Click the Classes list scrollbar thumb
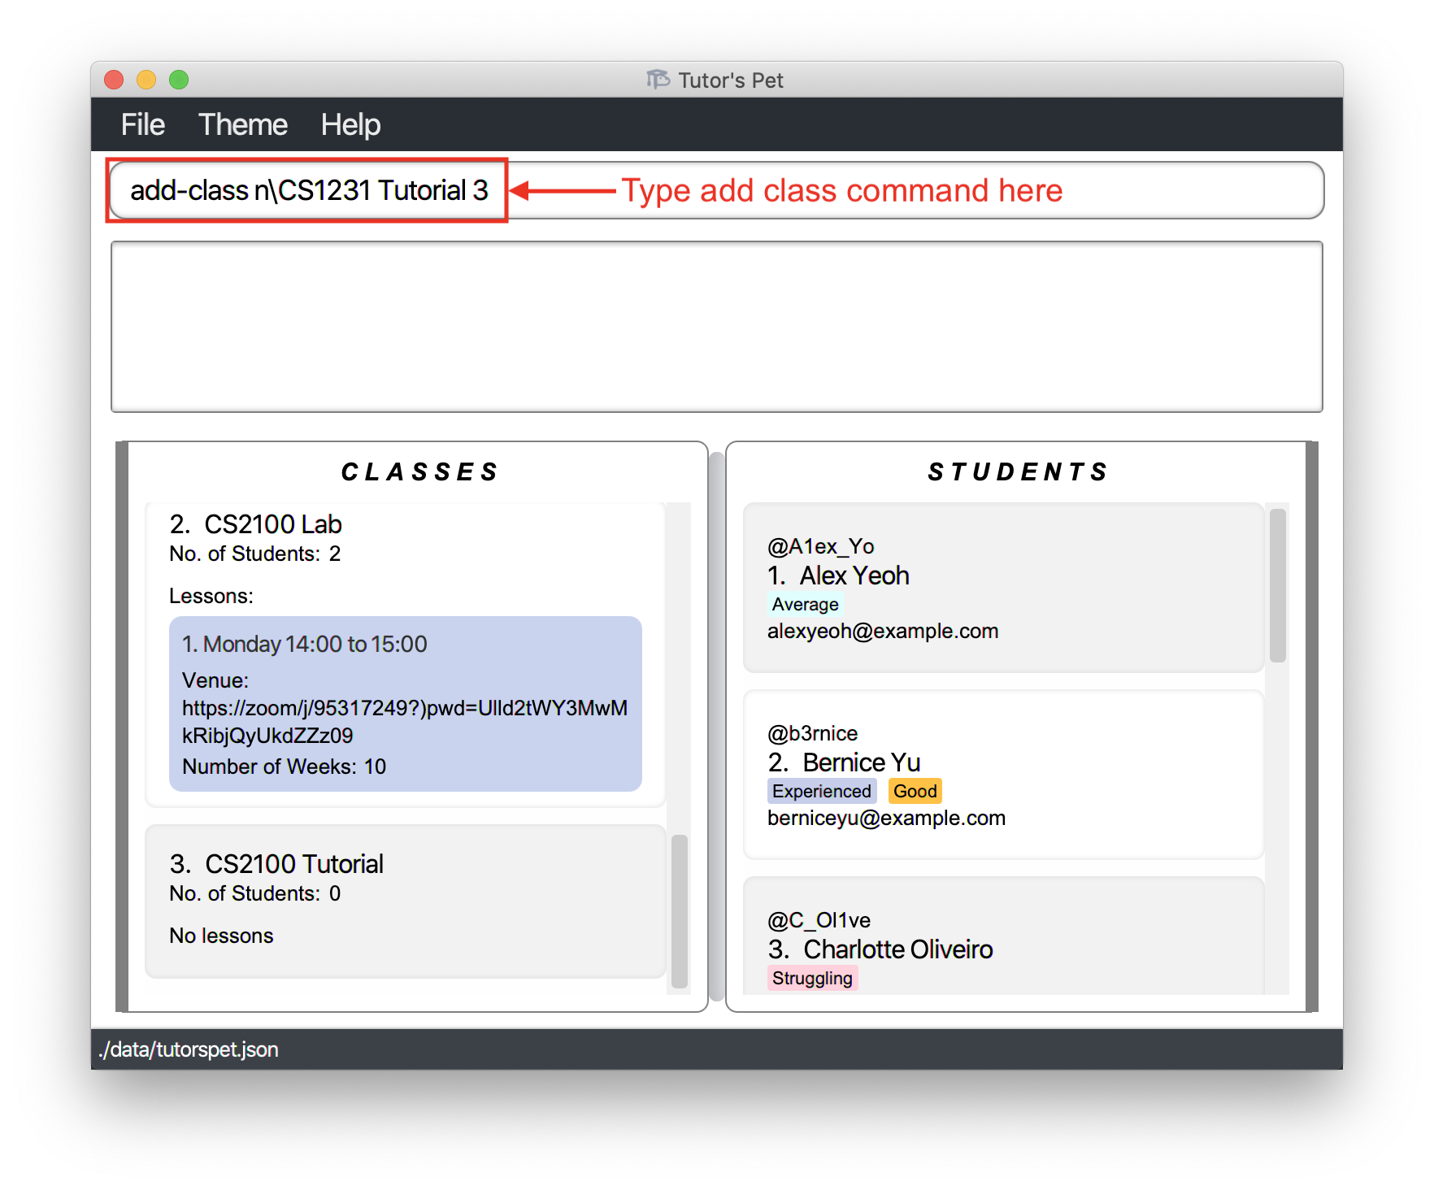 pos(680,911)
